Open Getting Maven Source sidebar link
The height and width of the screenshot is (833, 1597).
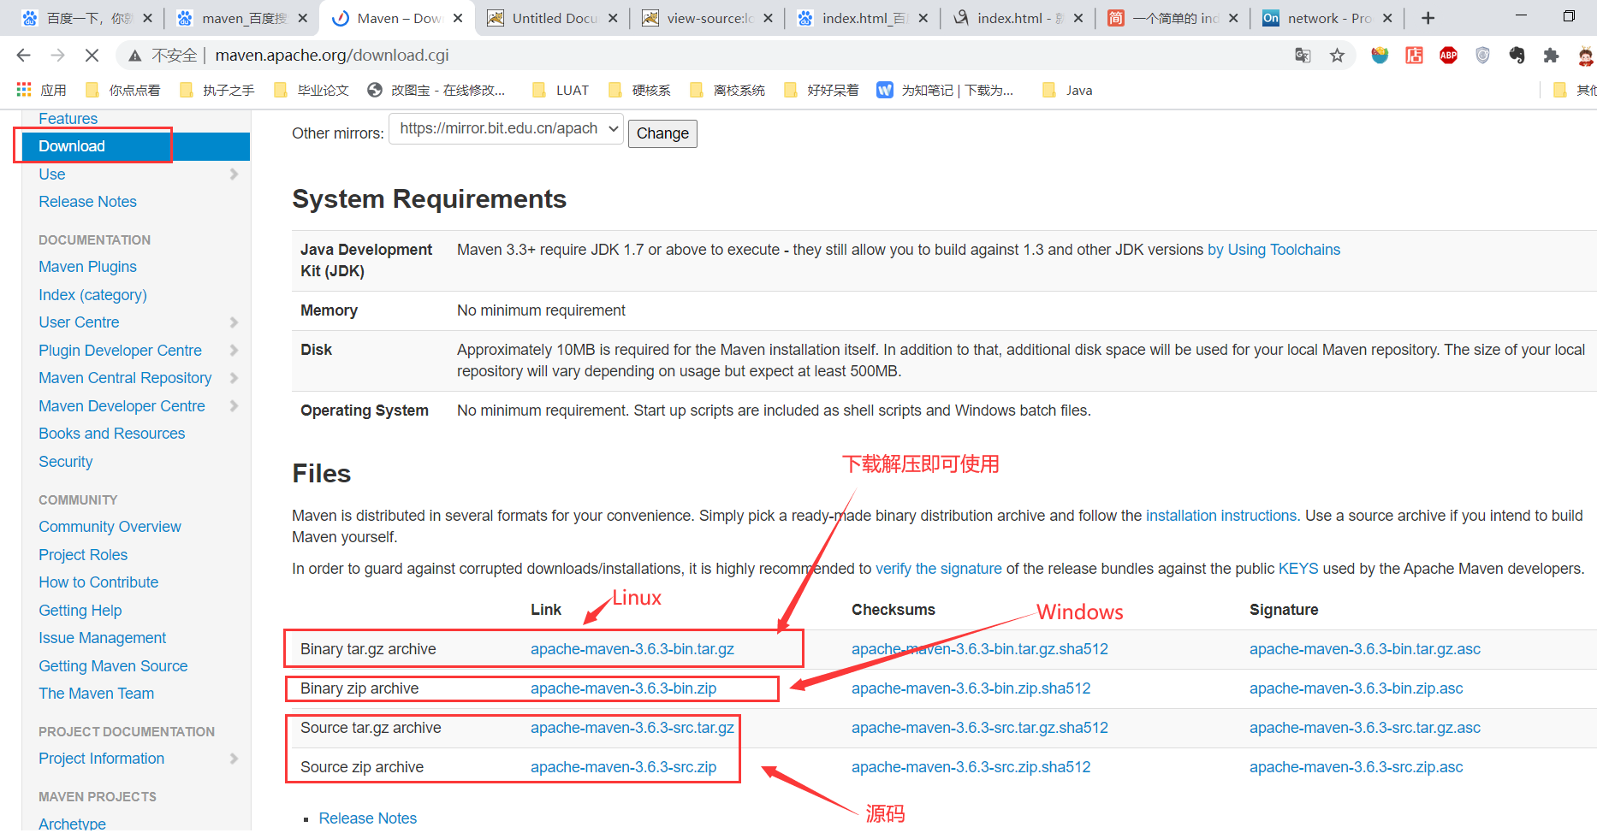pos(113,666)
